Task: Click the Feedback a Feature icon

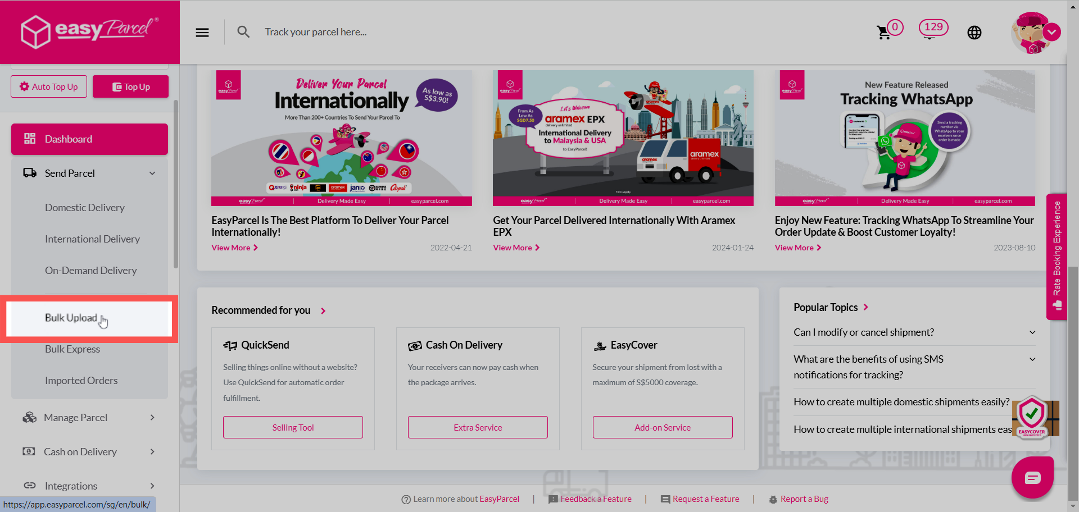Action: pos(553,499)
